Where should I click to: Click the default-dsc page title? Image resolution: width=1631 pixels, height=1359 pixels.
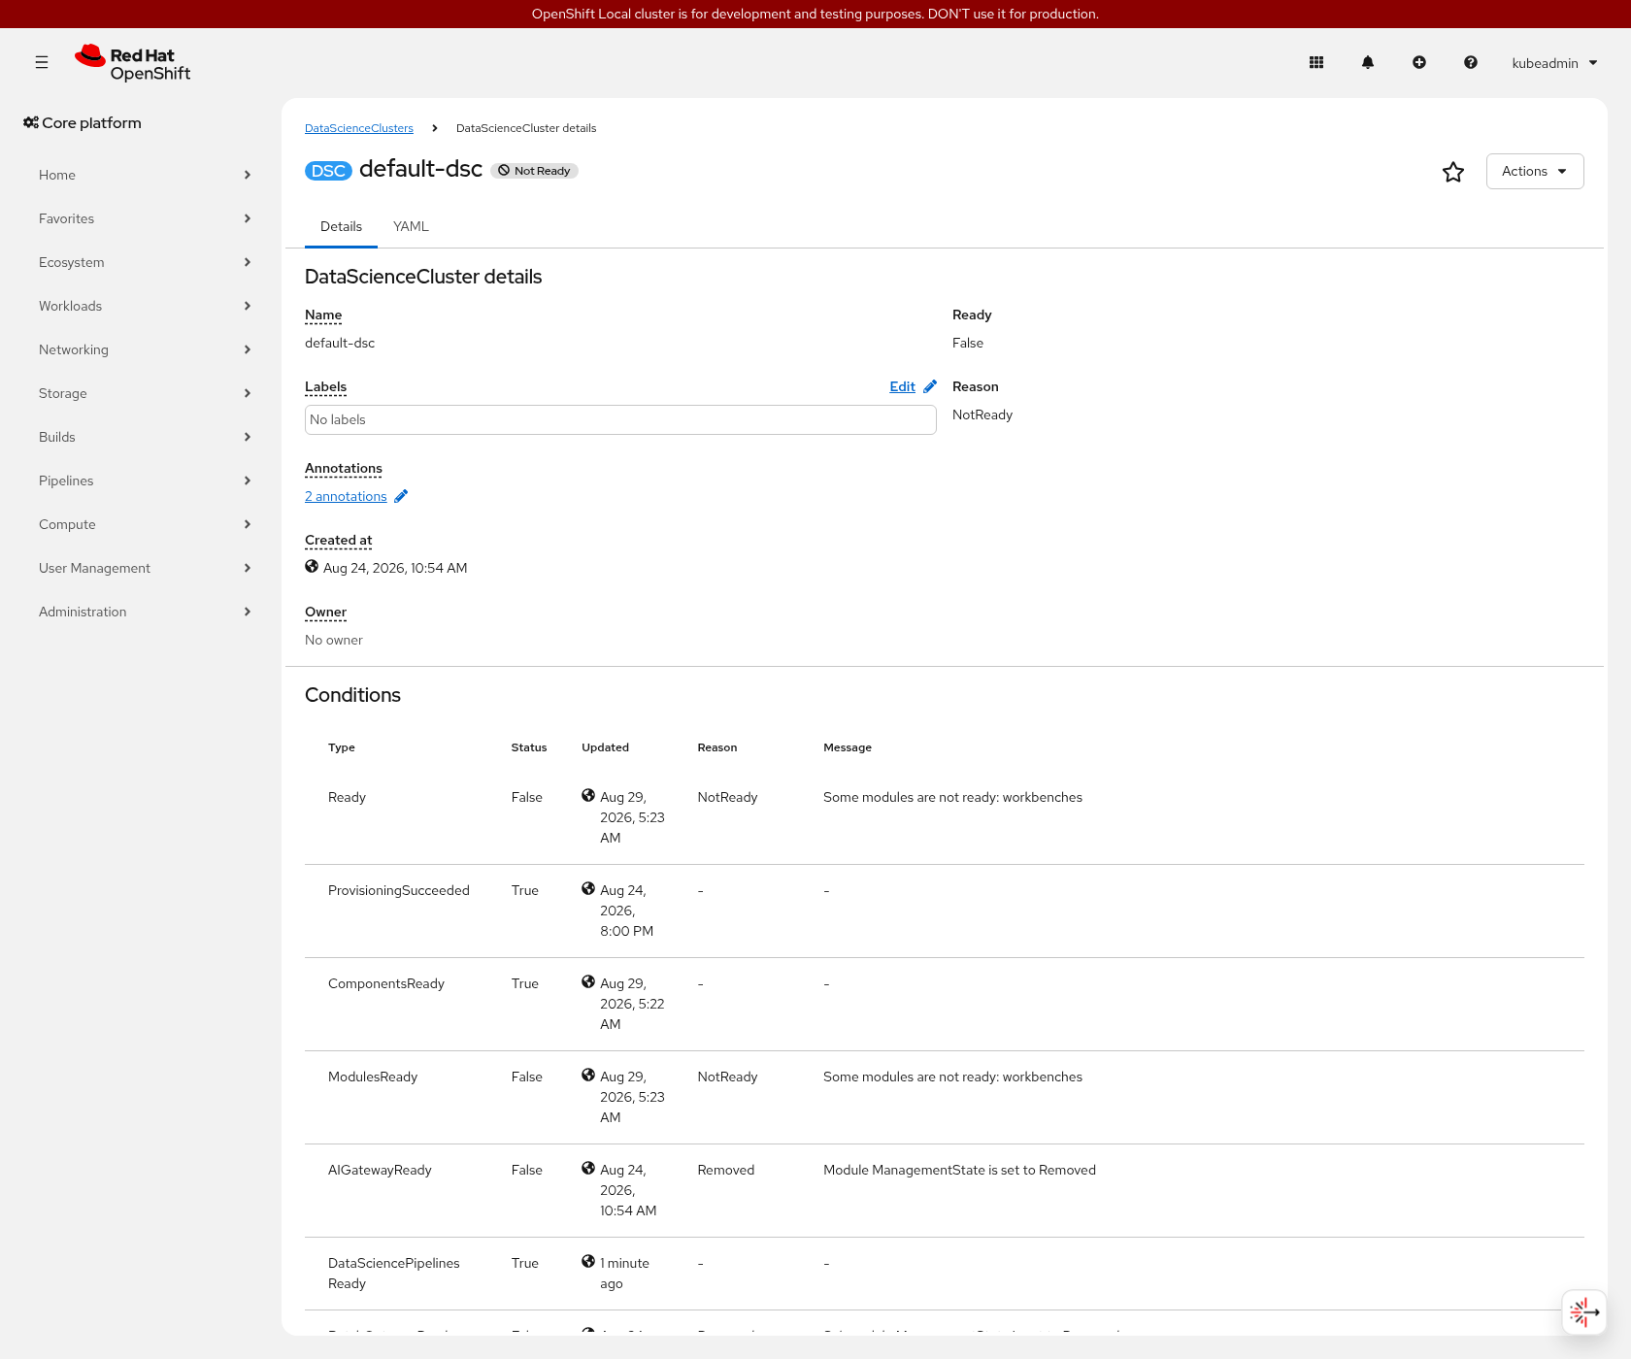[420, 169]
